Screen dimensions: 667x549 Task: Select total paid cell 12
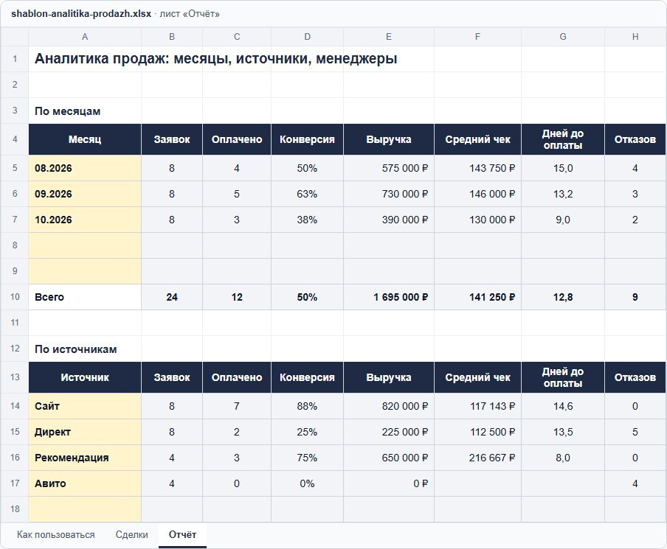tap(237, 297)
